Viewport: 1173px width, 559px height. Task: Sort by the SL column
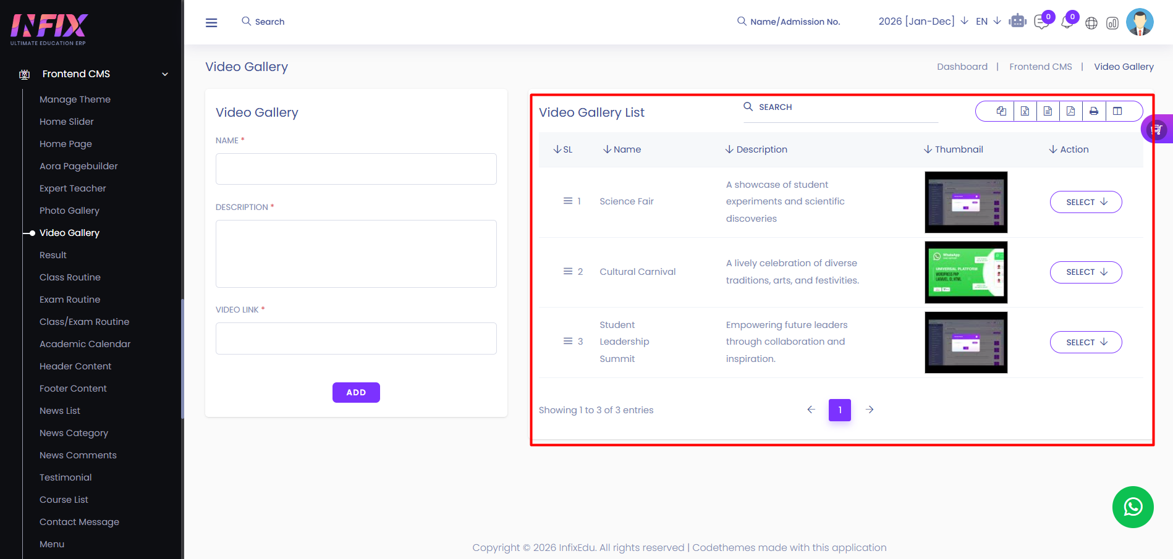(x=563, y=149)
